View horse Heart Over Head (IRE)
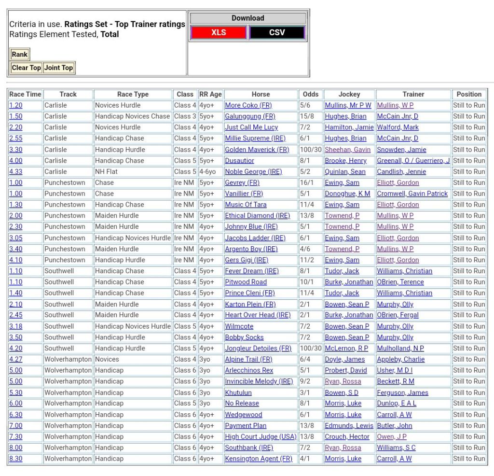494x476 pixels. (258, 315)
